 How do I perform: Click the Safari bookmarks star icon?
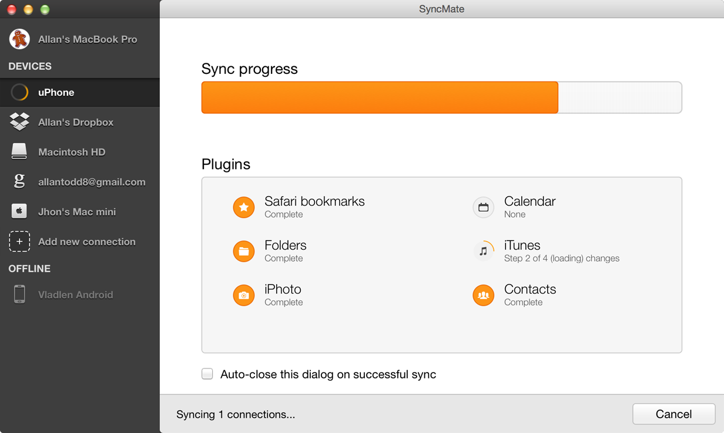coord(244,207)
